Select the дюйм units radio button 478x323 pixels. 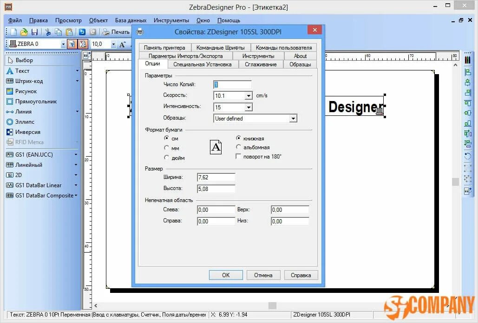166,158
